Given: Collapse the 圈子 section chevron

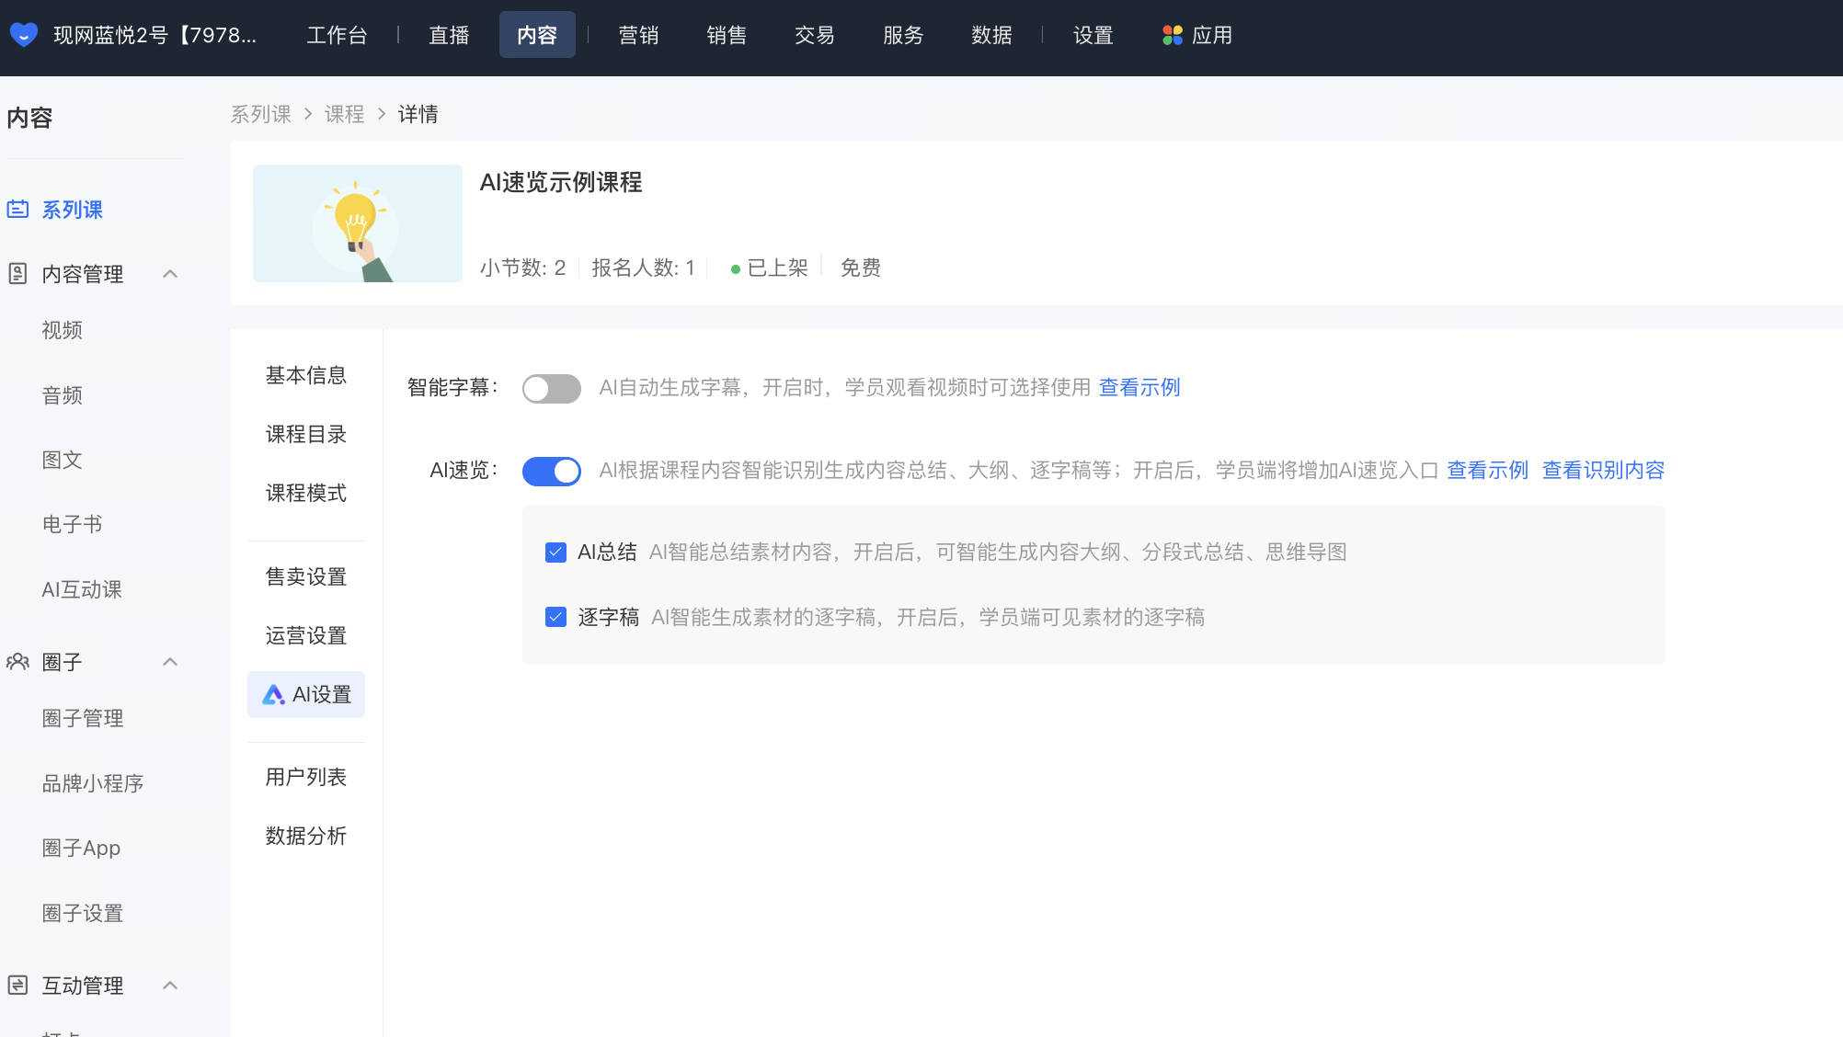Looking at the screenshot, I should coord(170,662).
